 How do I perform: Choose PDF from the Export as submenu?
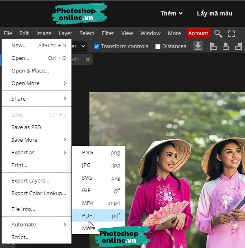98,215
